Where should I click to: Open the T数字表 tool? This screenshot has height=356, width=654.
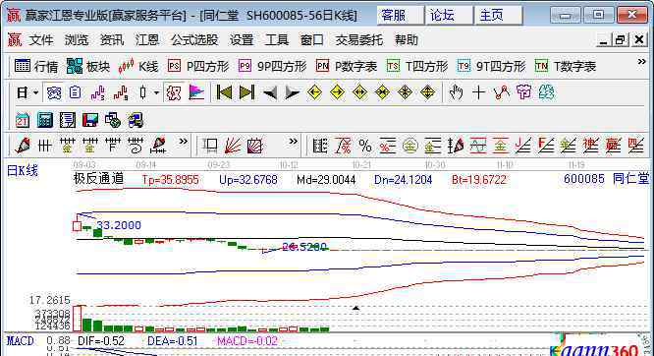pos(566,67)
